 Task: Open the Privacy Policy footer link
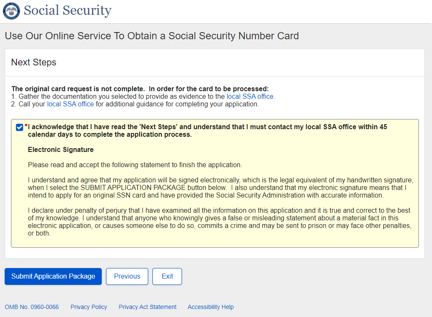pyautogui.click(x=89, y=307)
